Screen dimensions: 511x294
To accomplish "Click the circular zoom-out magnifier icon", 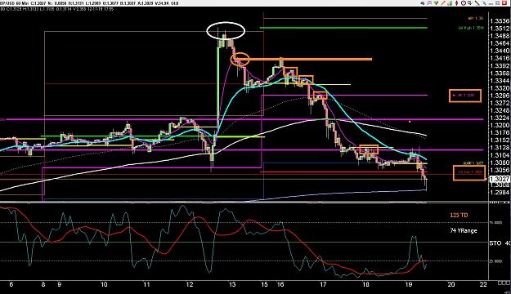I will [464, 3].
